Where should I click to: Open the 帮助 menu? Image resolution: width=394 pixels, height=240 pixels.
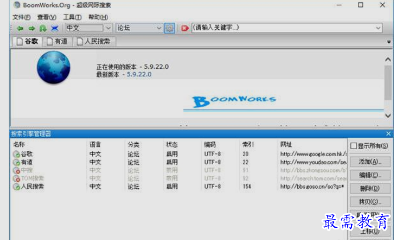(98, 17)
